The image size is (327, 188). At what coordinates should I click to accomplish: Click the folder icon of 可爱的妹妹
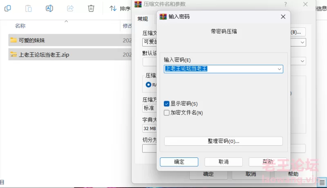point(13,40)
